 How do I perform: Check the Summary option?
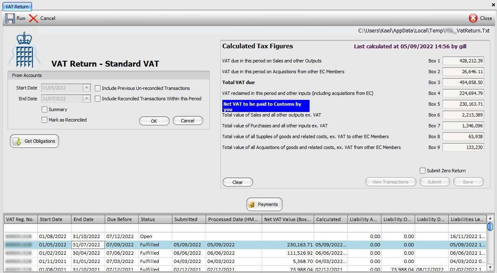coord(44,109)
